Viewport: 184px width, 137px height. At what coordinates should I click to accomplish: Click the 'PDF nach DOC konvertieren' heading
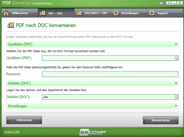[x=46, y=25]
